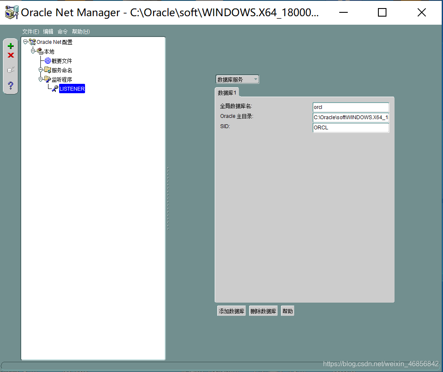Click the LISTENER microphone icon
The width and height of the screenshot is (443, 372).
55,89
